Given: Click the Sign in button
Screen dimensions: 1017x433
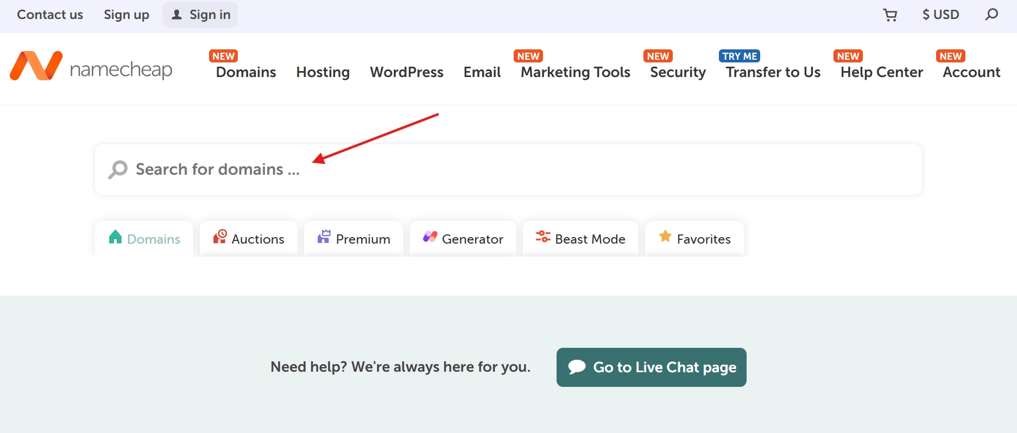Looking at the screenshot, I should [x=200, y=15].
